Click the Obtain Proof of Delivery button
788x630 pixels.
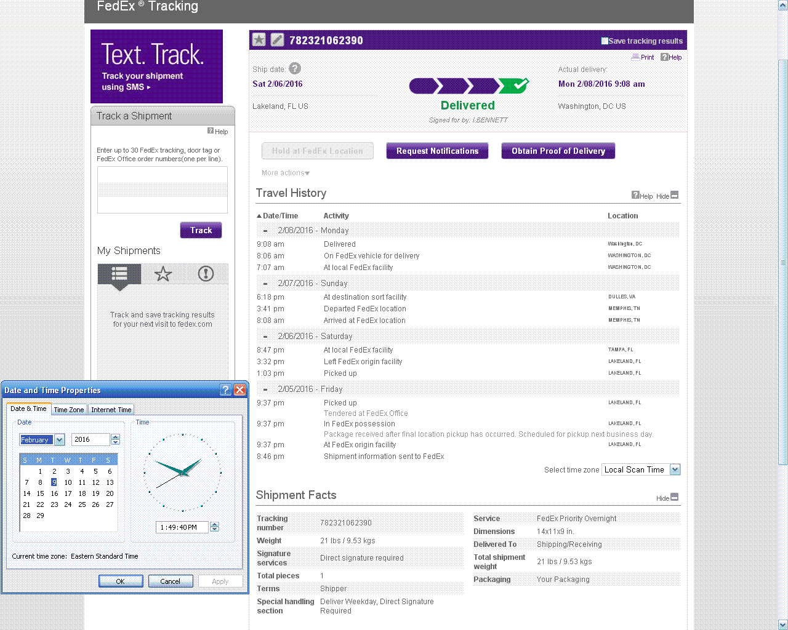(x=558, y=151)
